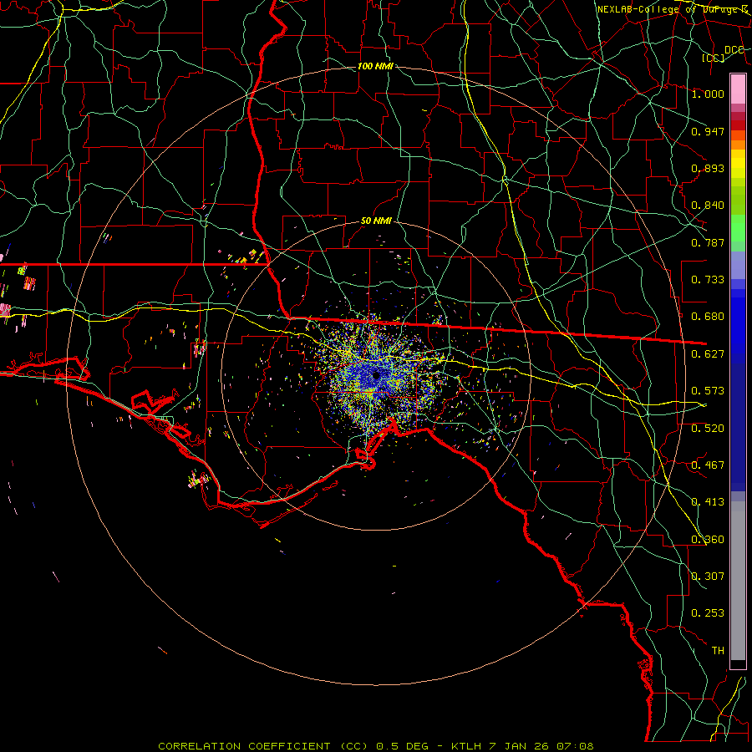Click the 0.840 color scale value

708,206
